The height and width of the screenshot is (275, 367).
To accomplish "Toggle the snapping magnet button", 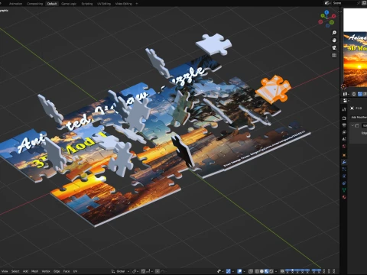I will point(143,271).
